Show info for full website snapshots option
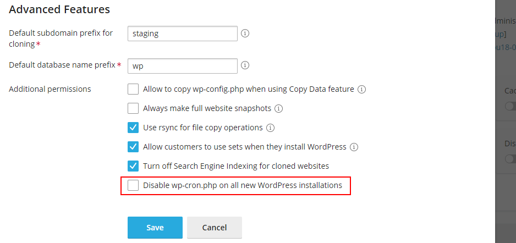516x243 pixels. tap(279, 108)
